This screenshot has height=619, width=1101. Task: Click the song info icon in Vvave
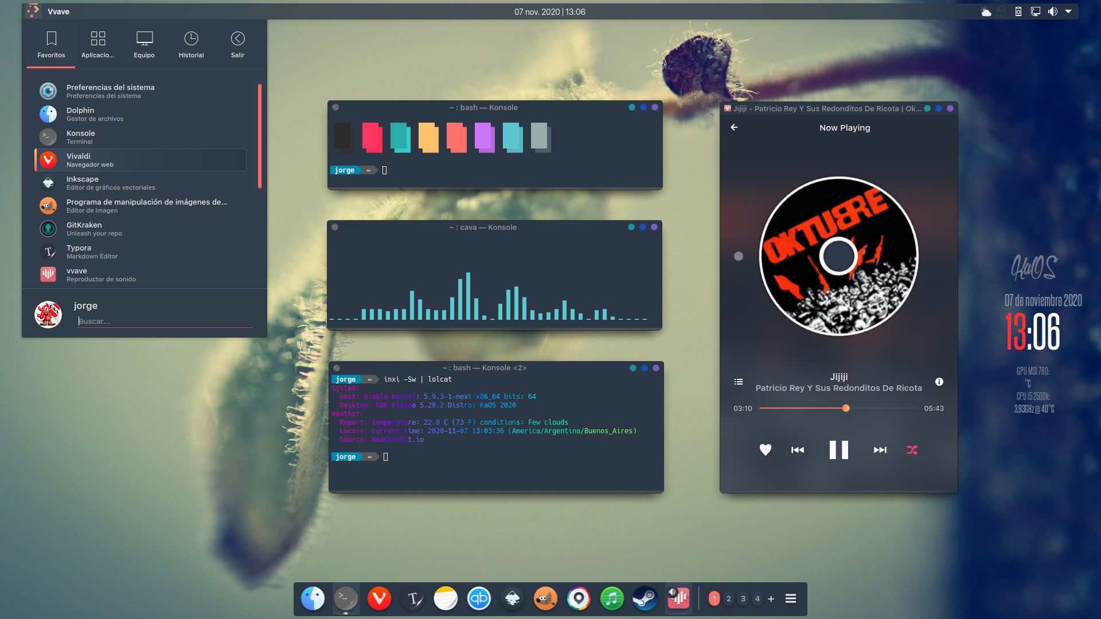[939, 381]
